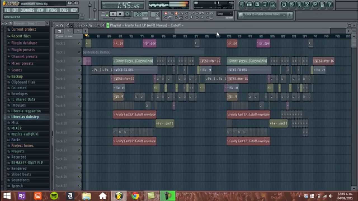Open Chrome from the taskbar
Viewport: 358px width, 201px height.
135,196
